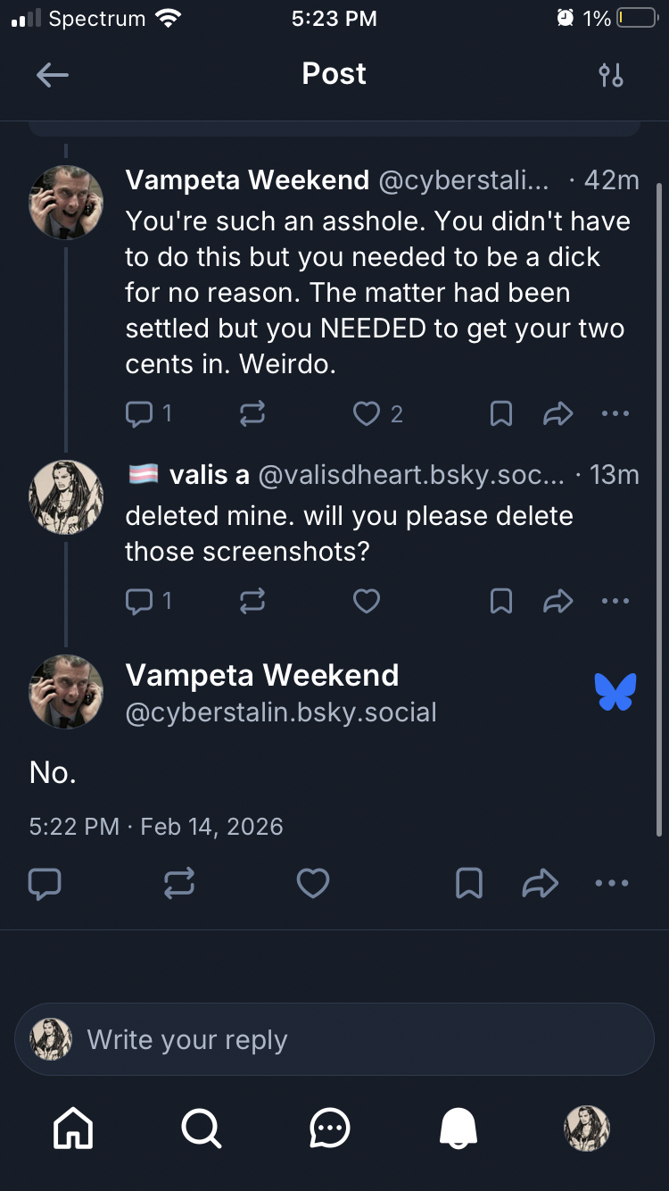Open the Notifications bell tab
Screen dimensions: 669x1191
click(458, 1129)
